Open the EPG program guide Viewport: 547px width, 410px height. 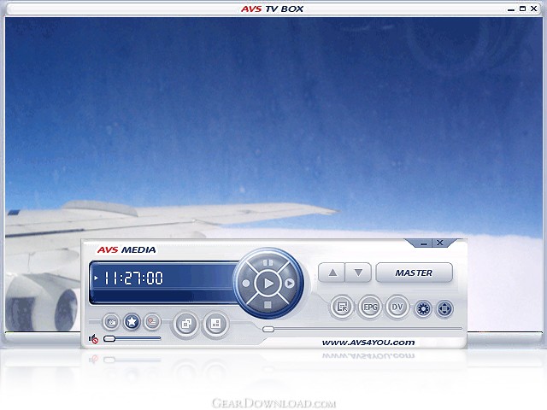pos(370,307)
